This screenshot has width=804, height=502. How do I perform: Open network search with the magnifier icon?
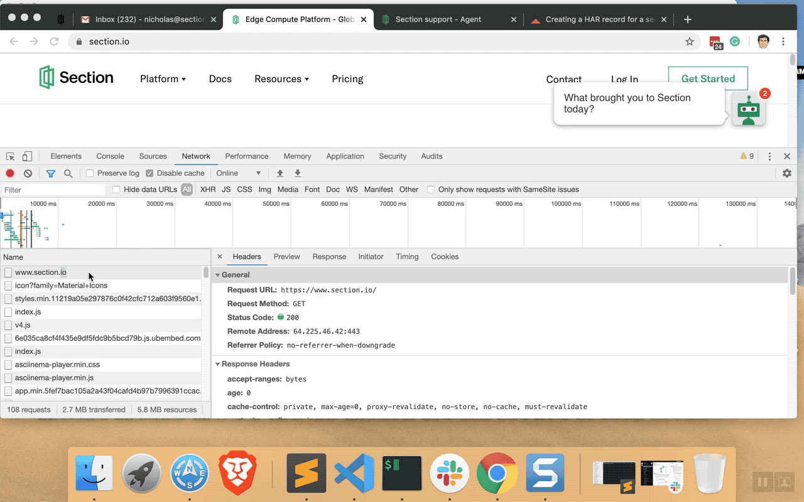(x=68, y=173)
